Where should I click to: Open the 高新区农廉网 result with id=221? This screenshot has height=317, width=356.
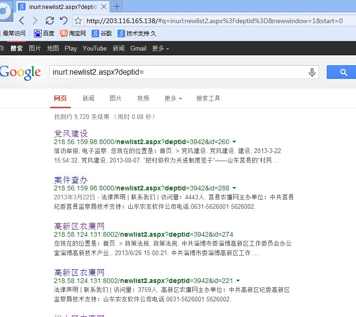79,273
